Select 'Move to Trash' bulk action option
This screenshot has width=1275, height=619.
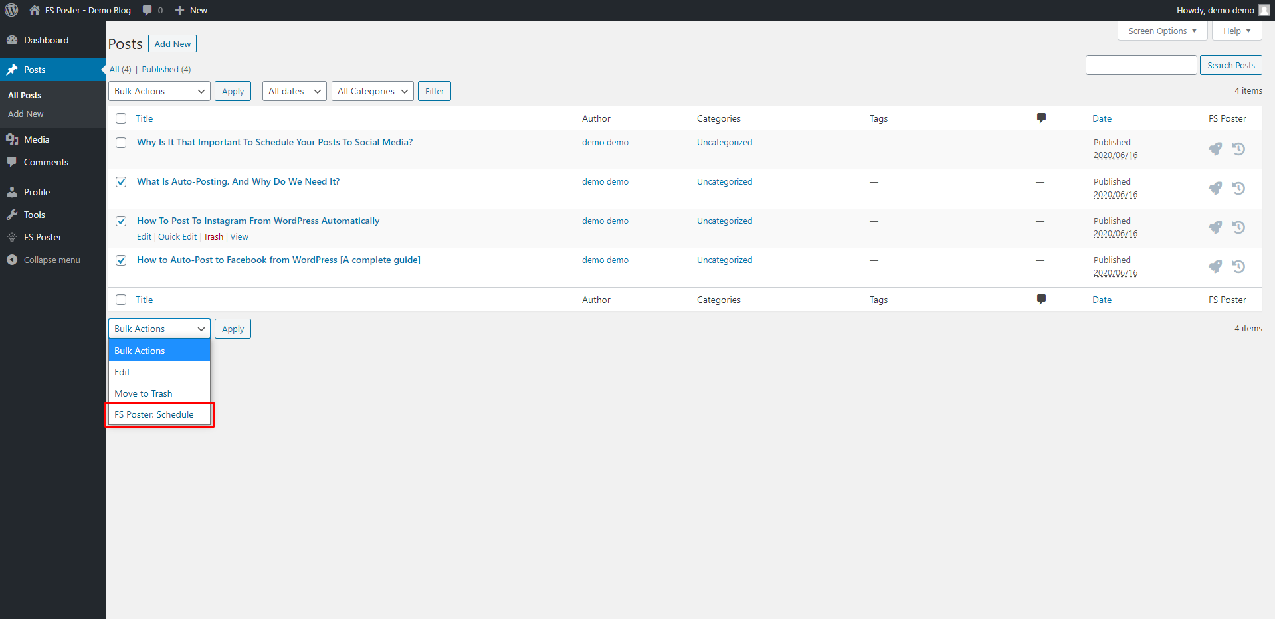[144, 393]
